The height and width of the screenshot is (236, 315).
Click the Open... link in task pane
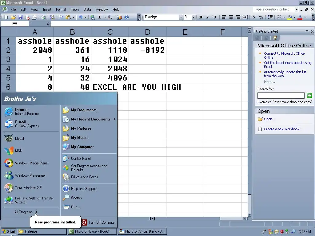[x=269, y=119]
